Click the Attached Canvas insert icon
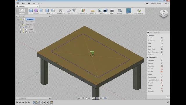 [105, 10]
